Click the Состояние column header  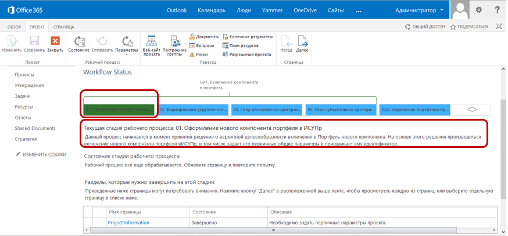[x=204, y=212]
